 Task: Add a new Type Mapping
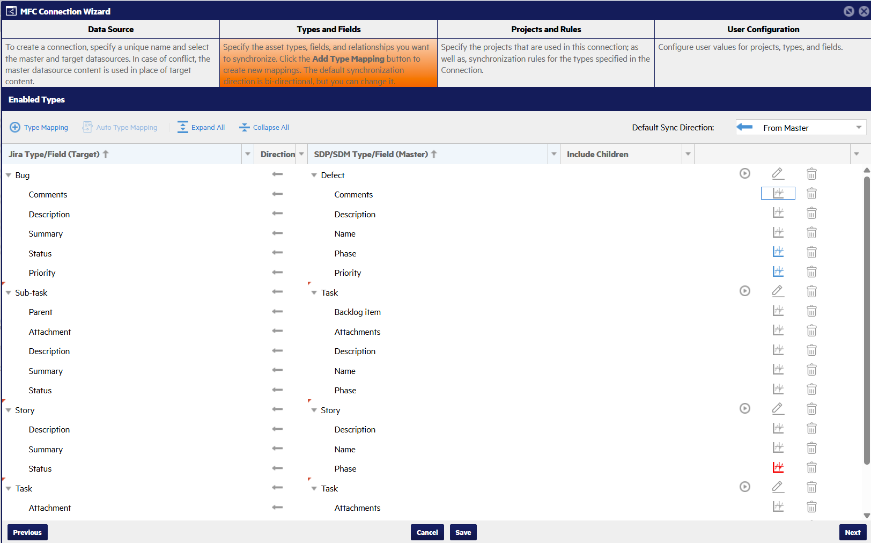[x=39, y=128]
